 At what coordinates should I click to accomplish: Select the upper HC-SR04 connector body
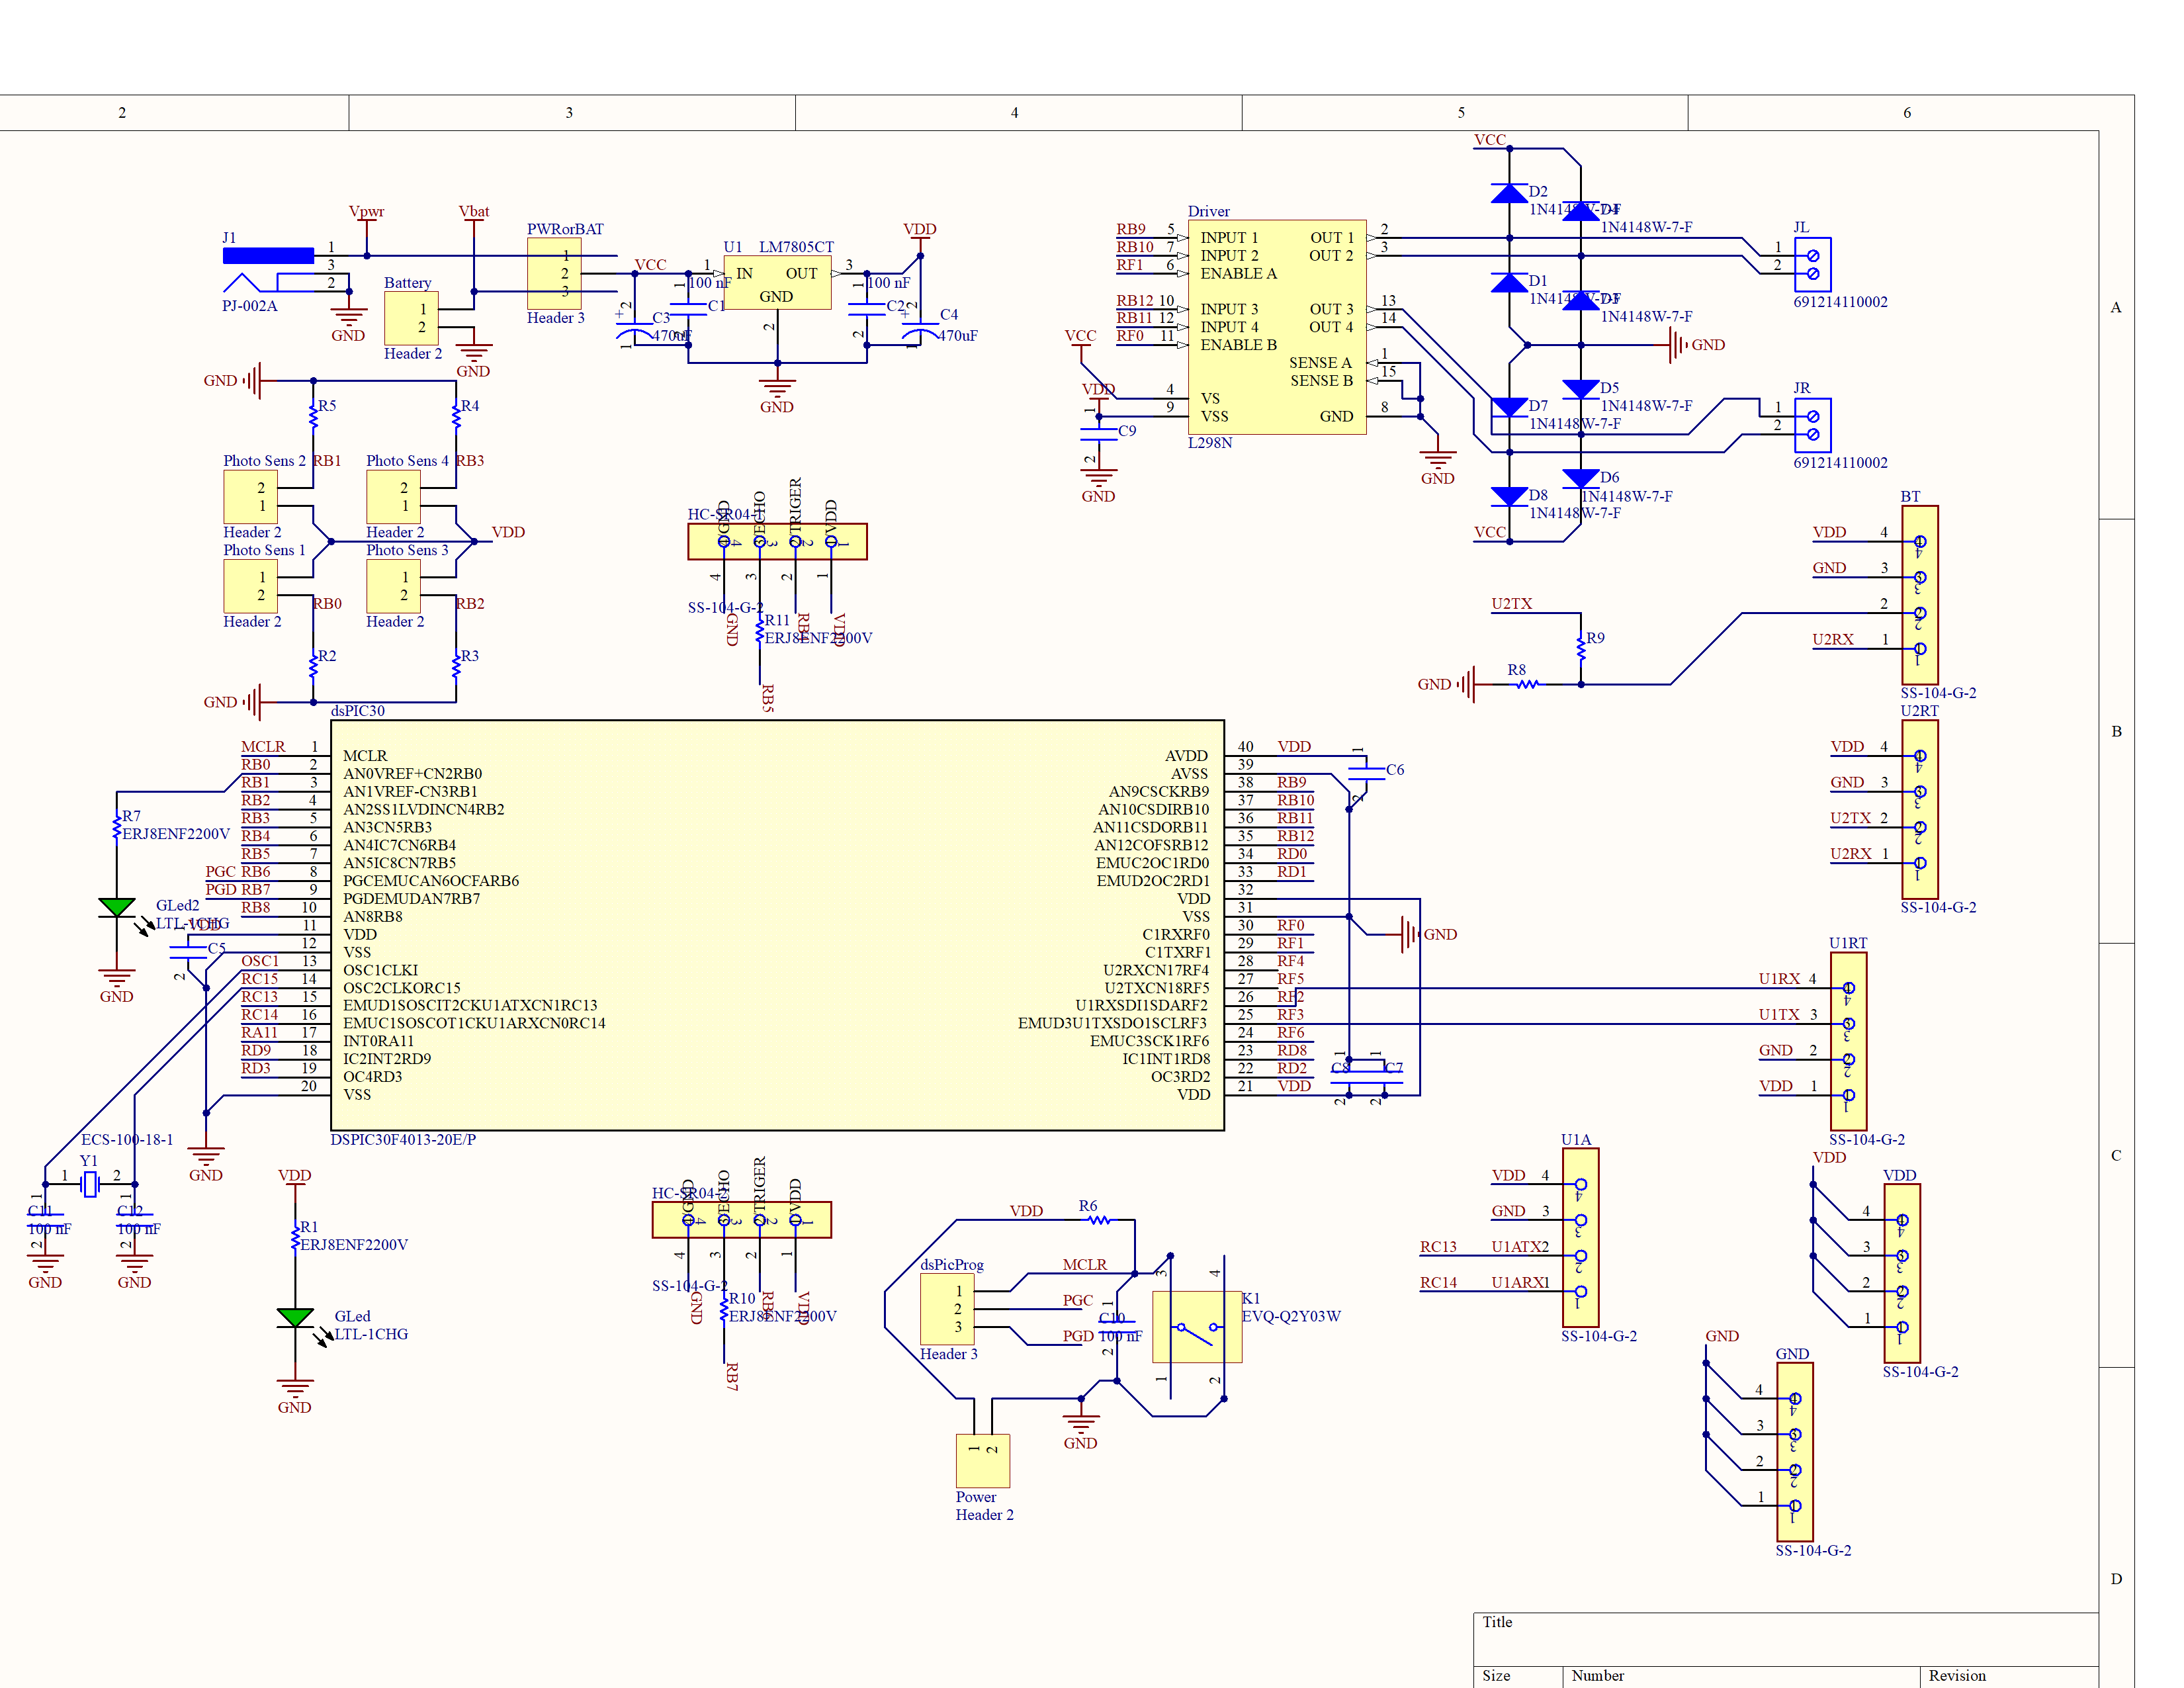(777, 542)
